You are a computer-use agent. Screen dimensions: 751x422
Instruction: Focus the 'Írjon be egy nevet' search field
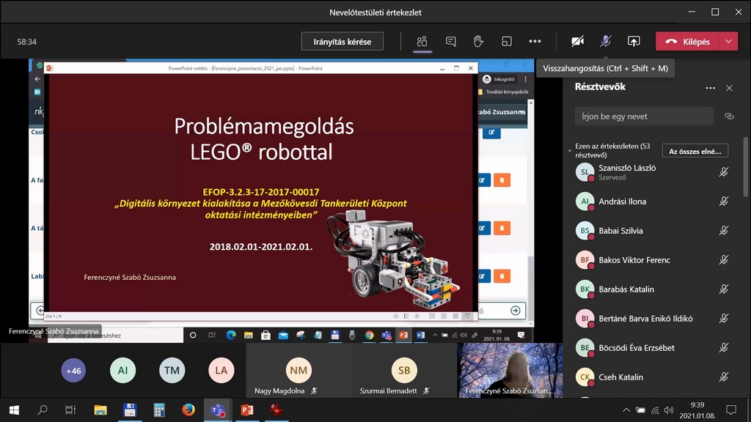click(x=644, y=116)
